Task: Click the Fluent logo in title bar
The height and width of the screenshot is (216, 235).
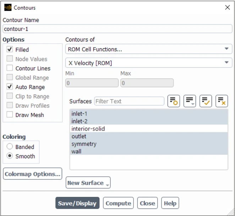Action: tap(8, 7)
